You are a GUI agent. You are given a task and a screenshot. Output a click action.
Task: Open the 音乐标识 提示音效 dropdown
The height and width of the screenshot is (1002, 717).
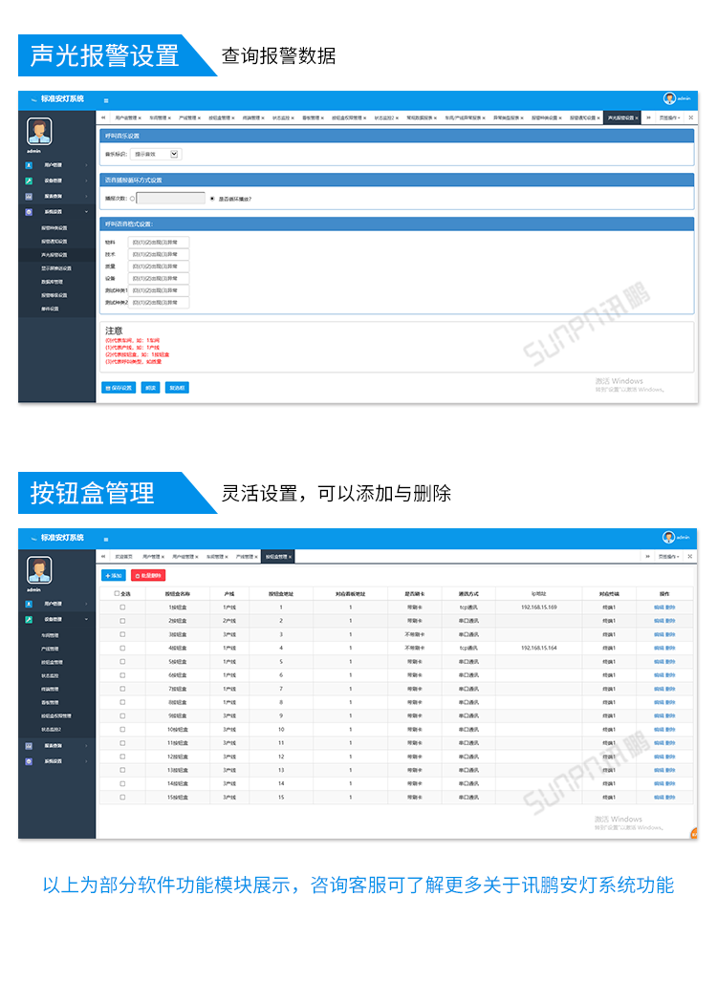(156, 154)
